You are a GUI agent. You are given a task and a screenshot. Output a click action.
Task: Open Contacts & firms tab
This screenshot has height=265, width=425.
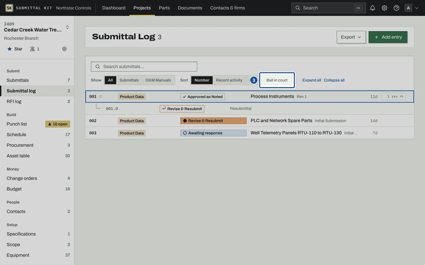coord(227,8)
